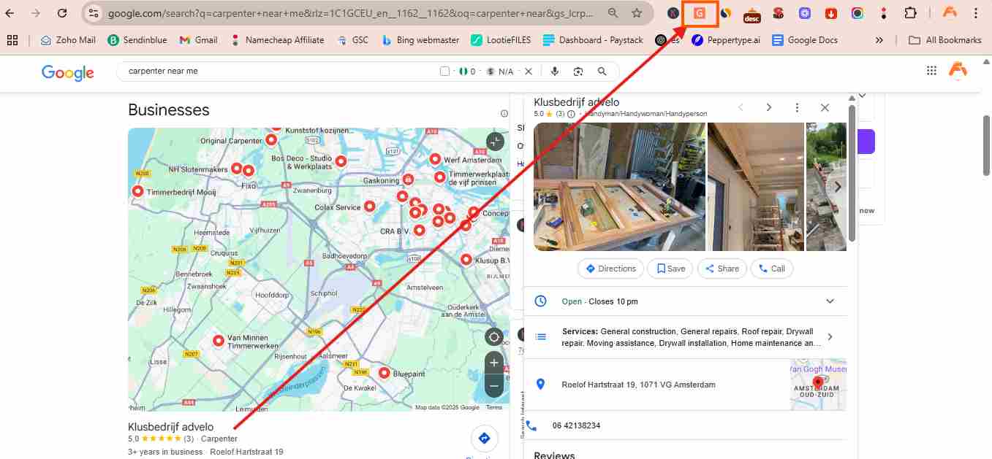Open the Extensions puzzle-piece menu

click(x=910, y=13)
